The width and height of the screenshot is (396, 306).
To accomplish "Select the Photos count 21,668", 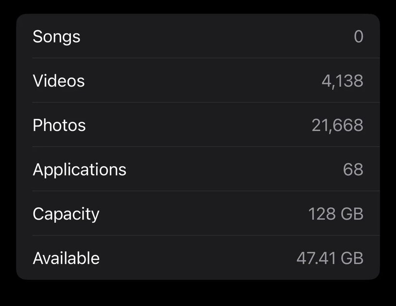I will [337, 125].
